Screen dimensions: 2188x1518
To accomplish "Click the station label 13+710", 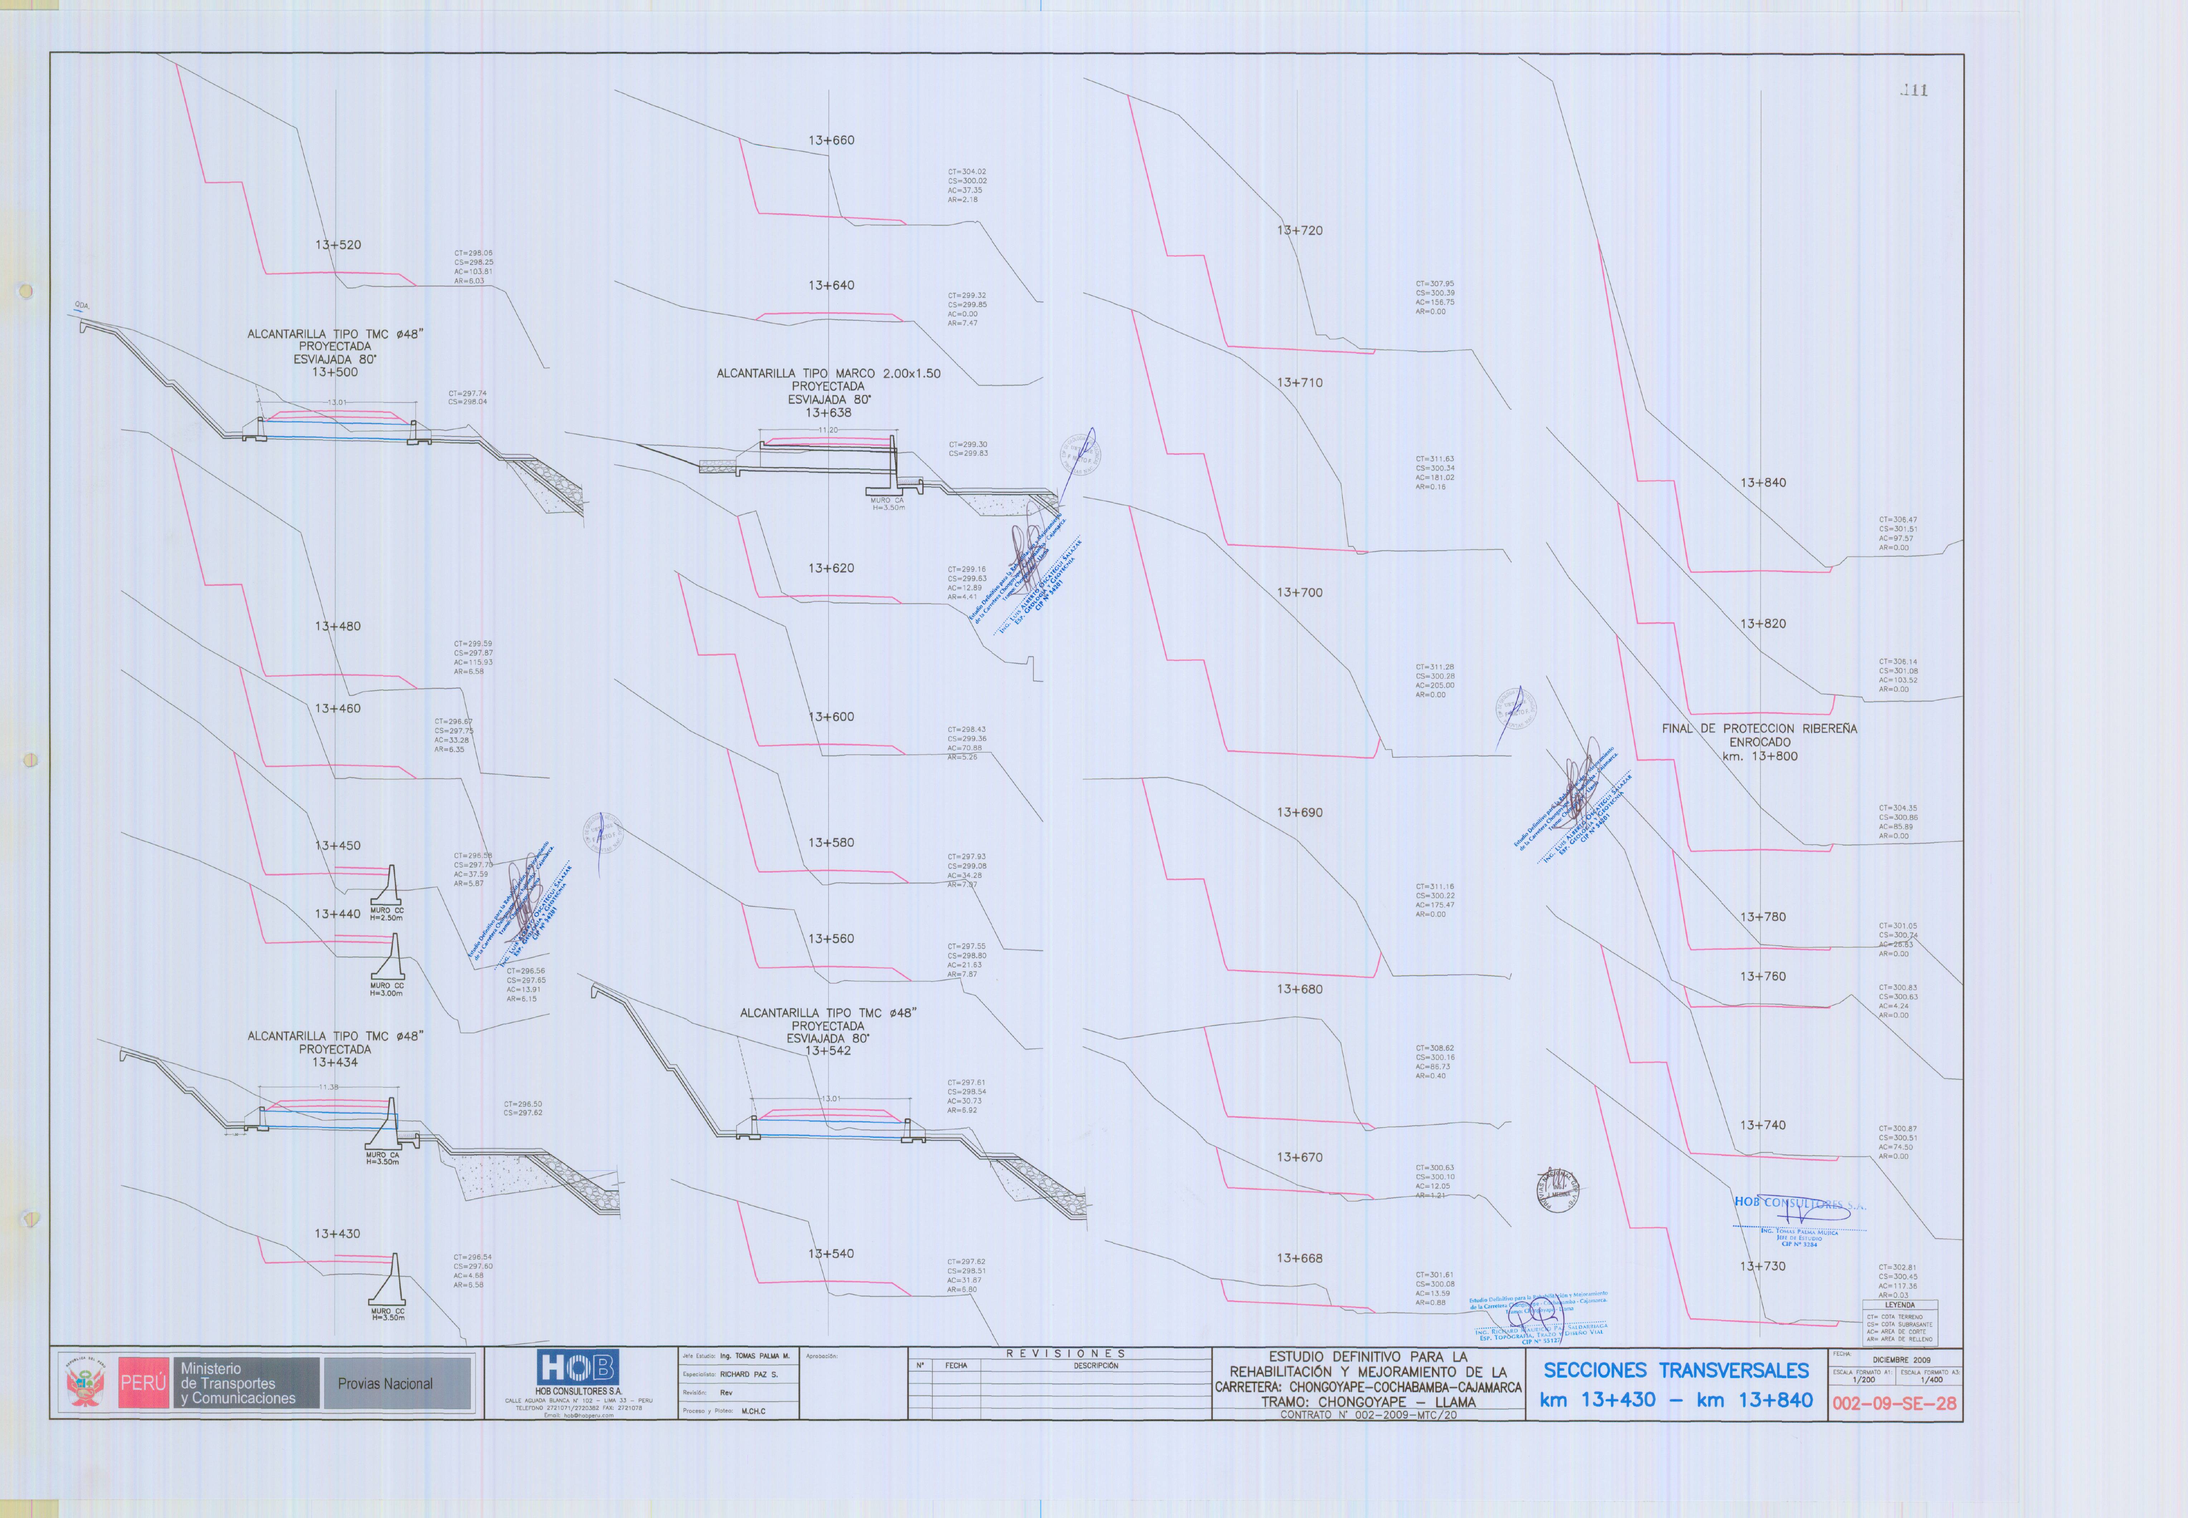I will coord(1300,382).
